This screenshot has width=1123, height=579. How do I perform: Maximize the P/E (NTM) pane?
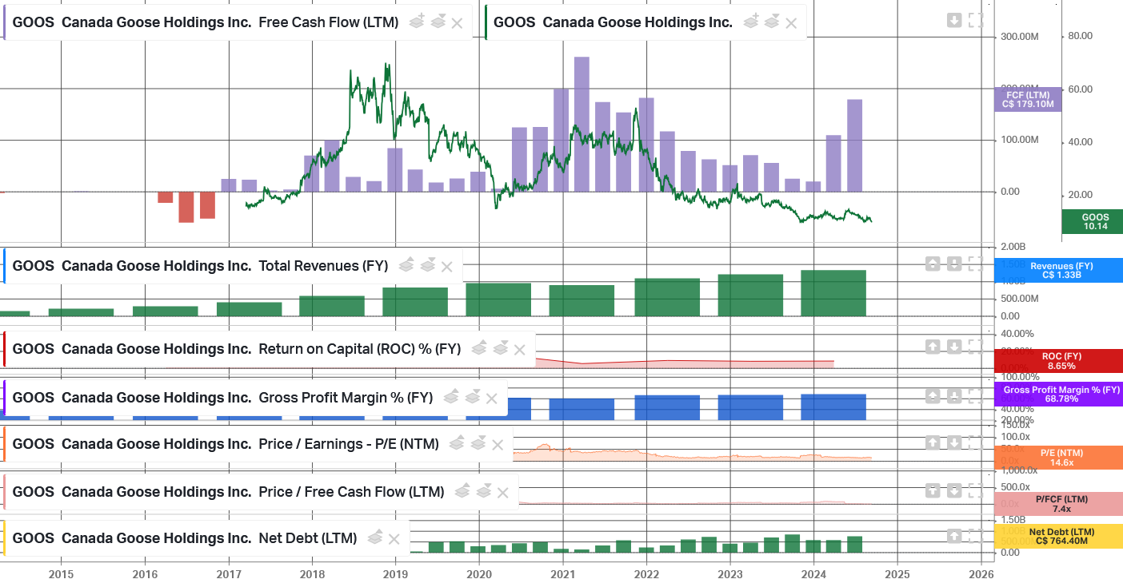[x=976, y=442]
